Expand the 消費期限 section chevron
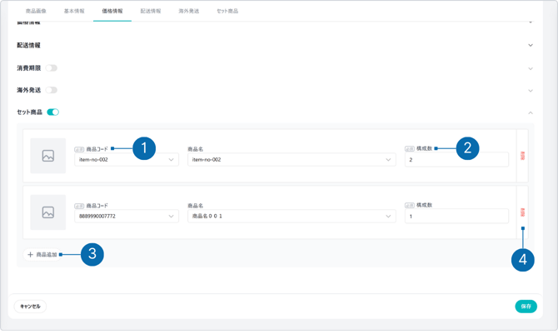 click(x=531, y=69)
